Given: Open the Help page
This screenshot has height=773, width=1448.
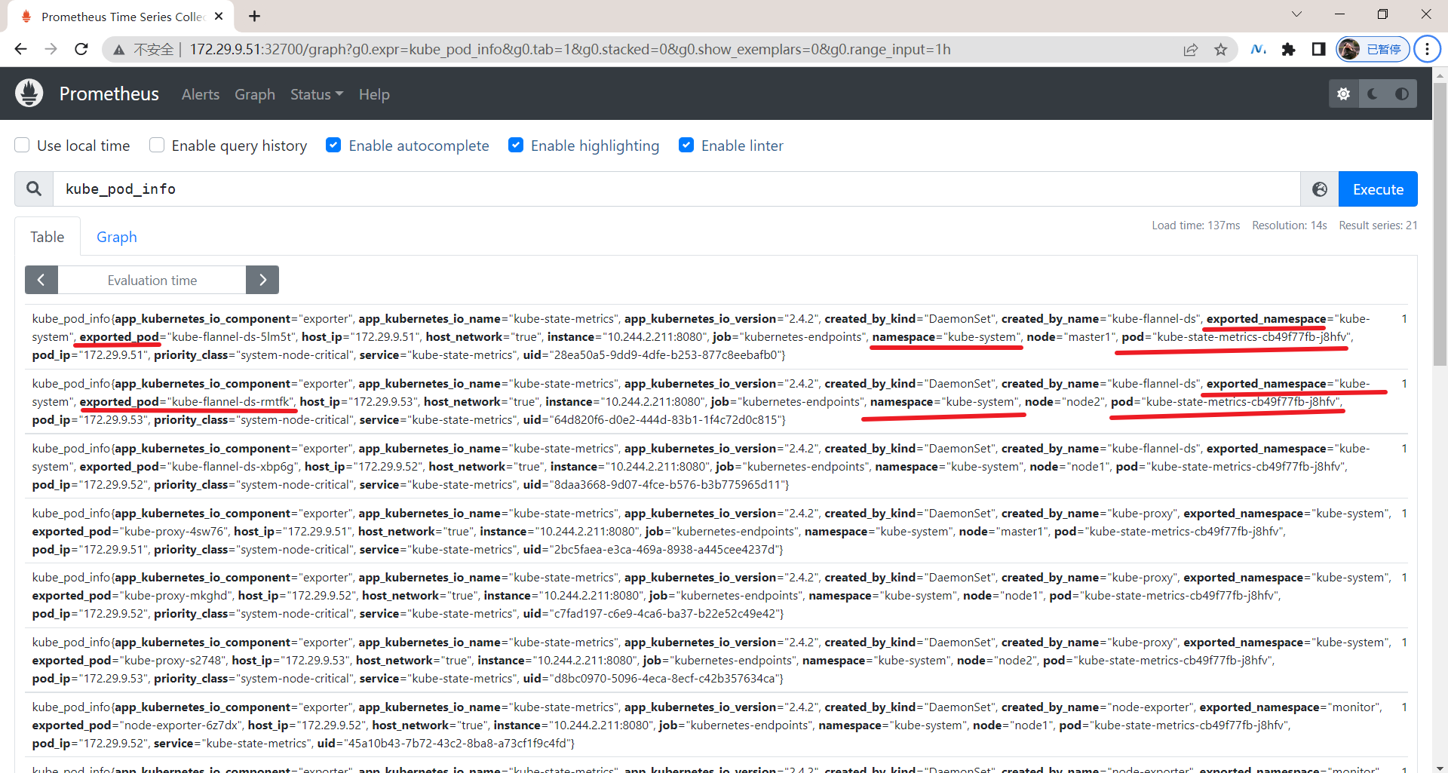Looking at the screenshot, I should tap(374, 94).
